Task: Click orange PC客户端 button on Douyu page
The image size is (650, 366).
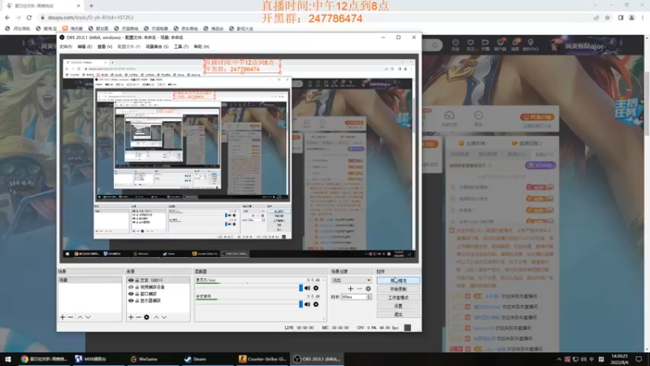Action: point(537,117)
